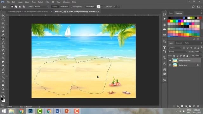This screenshot has height=114, width=203.
Task: Choose Subtract from selection mode
Action: [x=20, y=7]
